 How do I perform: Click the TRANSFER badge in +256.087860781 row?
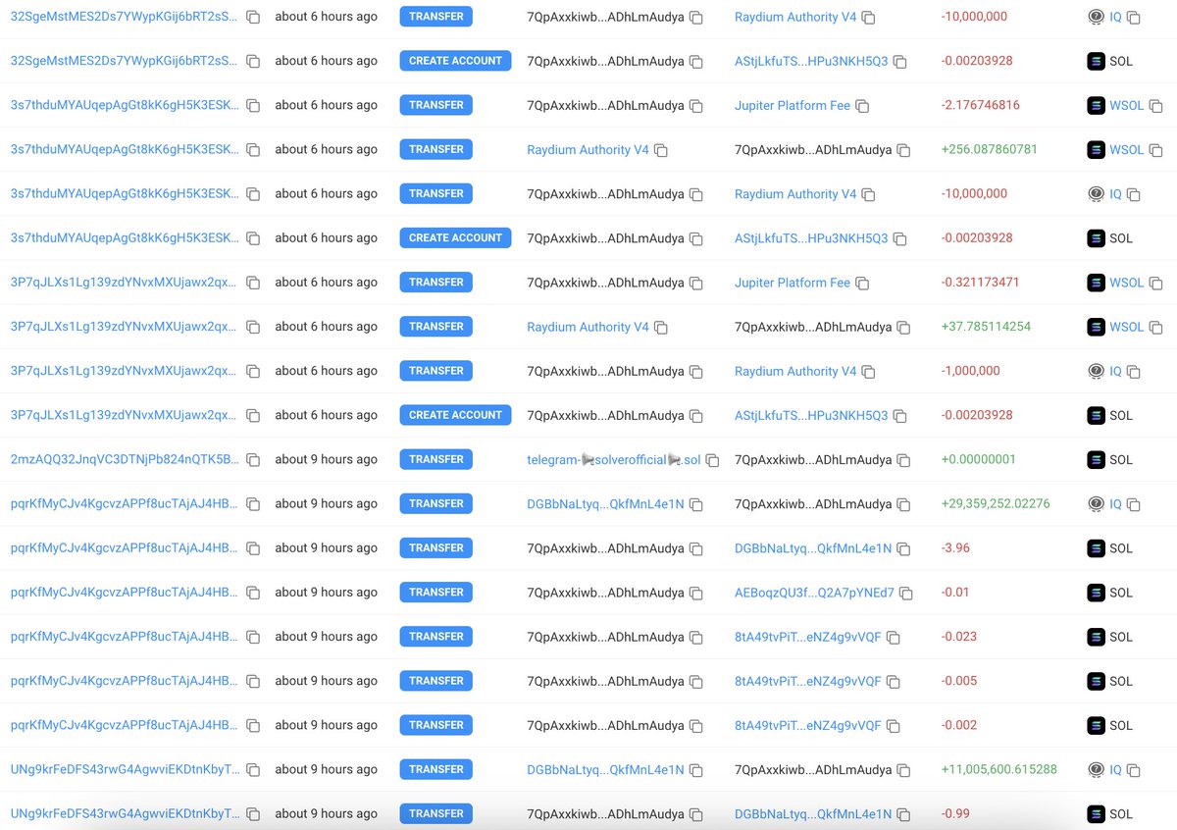[x=436, y=149]
